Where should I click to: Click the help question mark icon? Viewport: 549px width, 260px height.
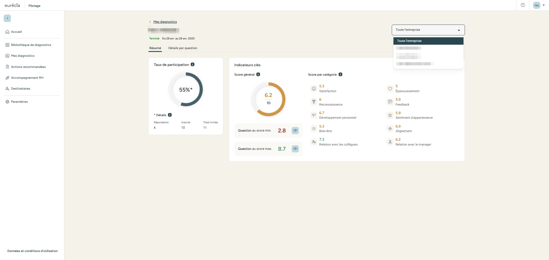[523, 5]
